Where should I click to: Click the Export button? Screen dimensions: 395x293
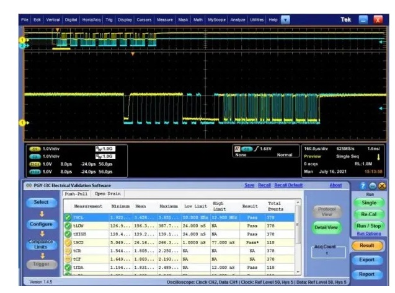pyautogui.click(x=367, y=260)
